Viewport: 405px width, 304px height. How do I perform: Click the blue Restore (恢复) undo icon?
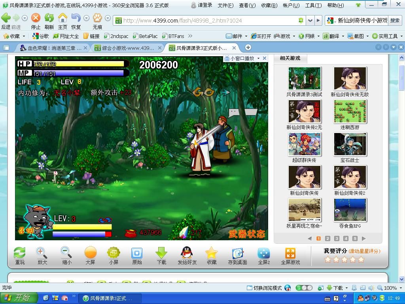point(76,18)
